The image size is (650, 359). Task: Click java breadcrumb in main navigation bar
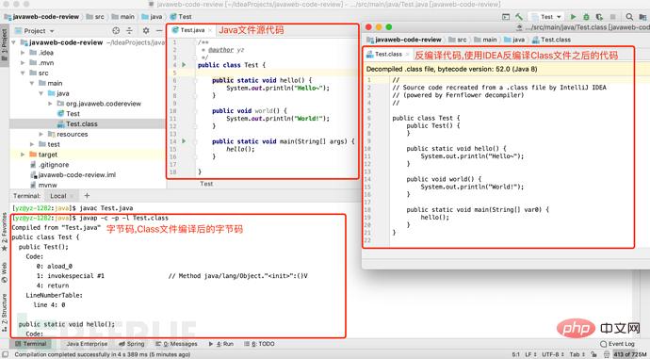[152, 17]
